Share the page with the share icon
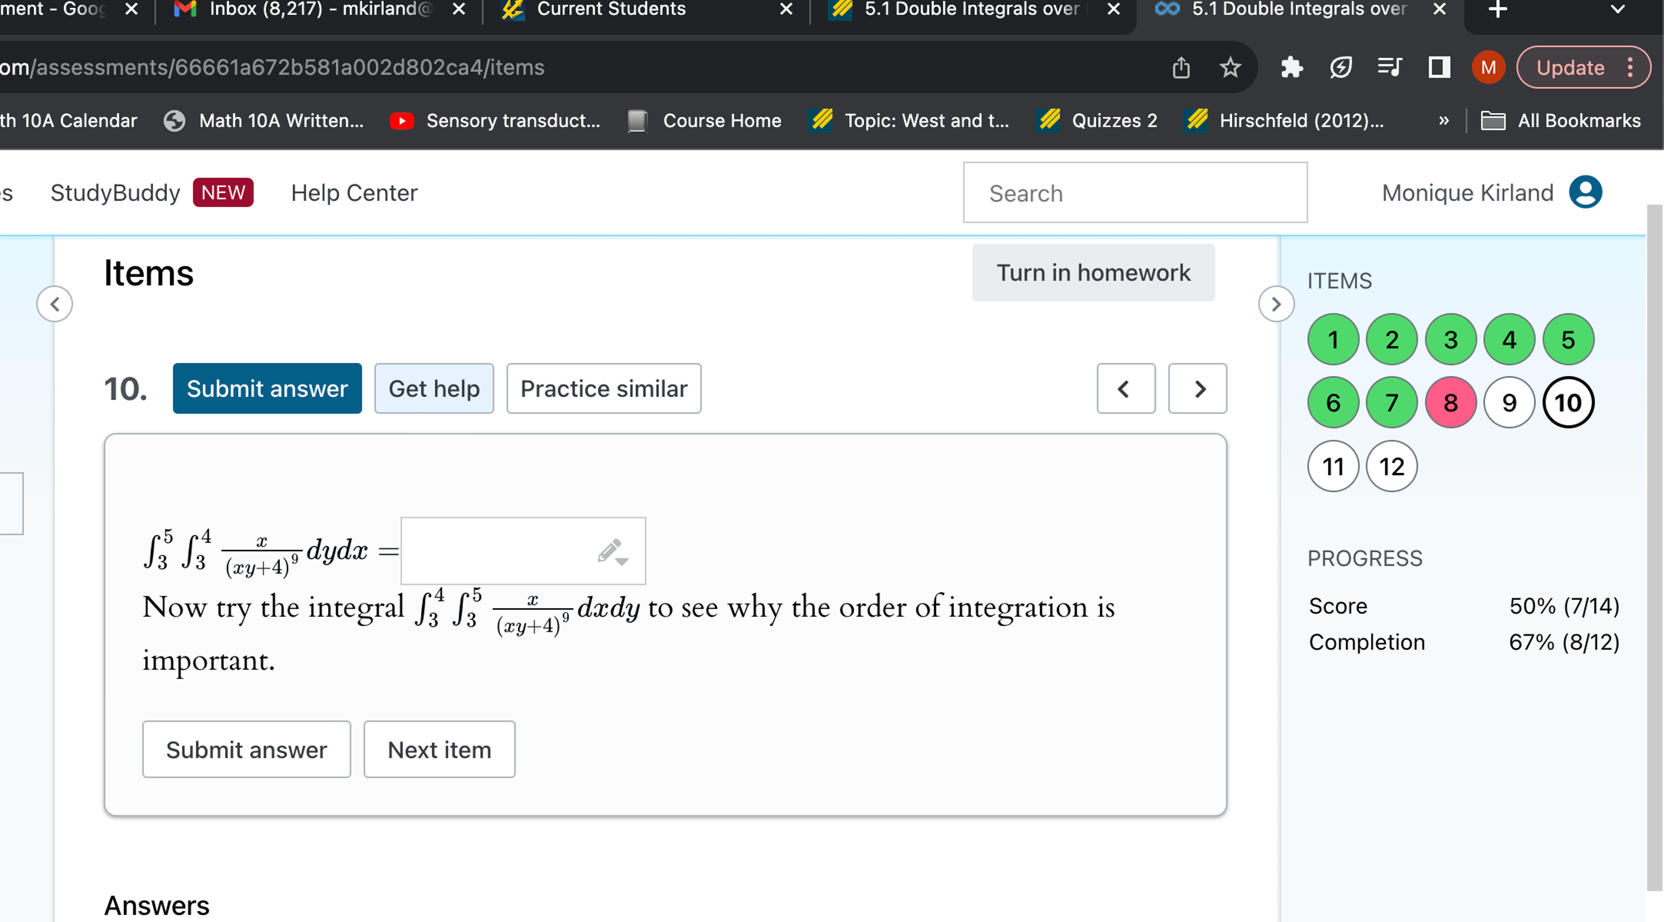Image resolution: width=1664 pixels, height=922 pixels. pos(1181,66)
